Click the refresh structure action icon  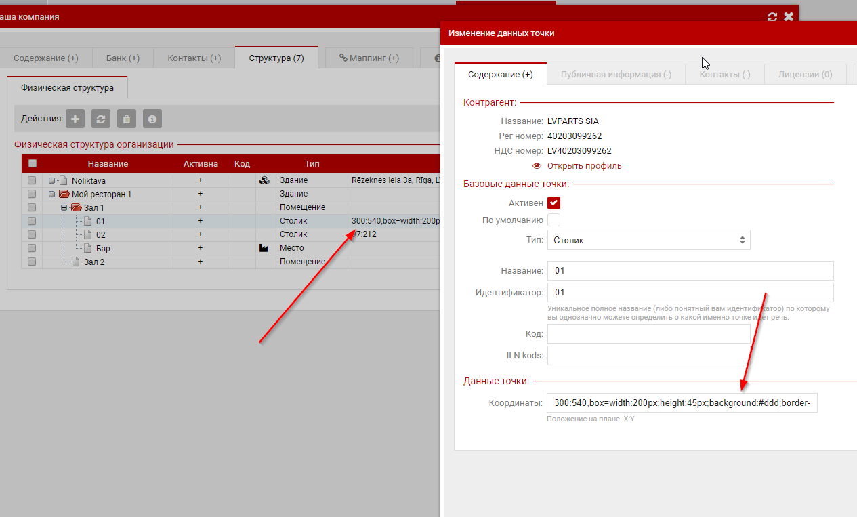tap(101, 119)
